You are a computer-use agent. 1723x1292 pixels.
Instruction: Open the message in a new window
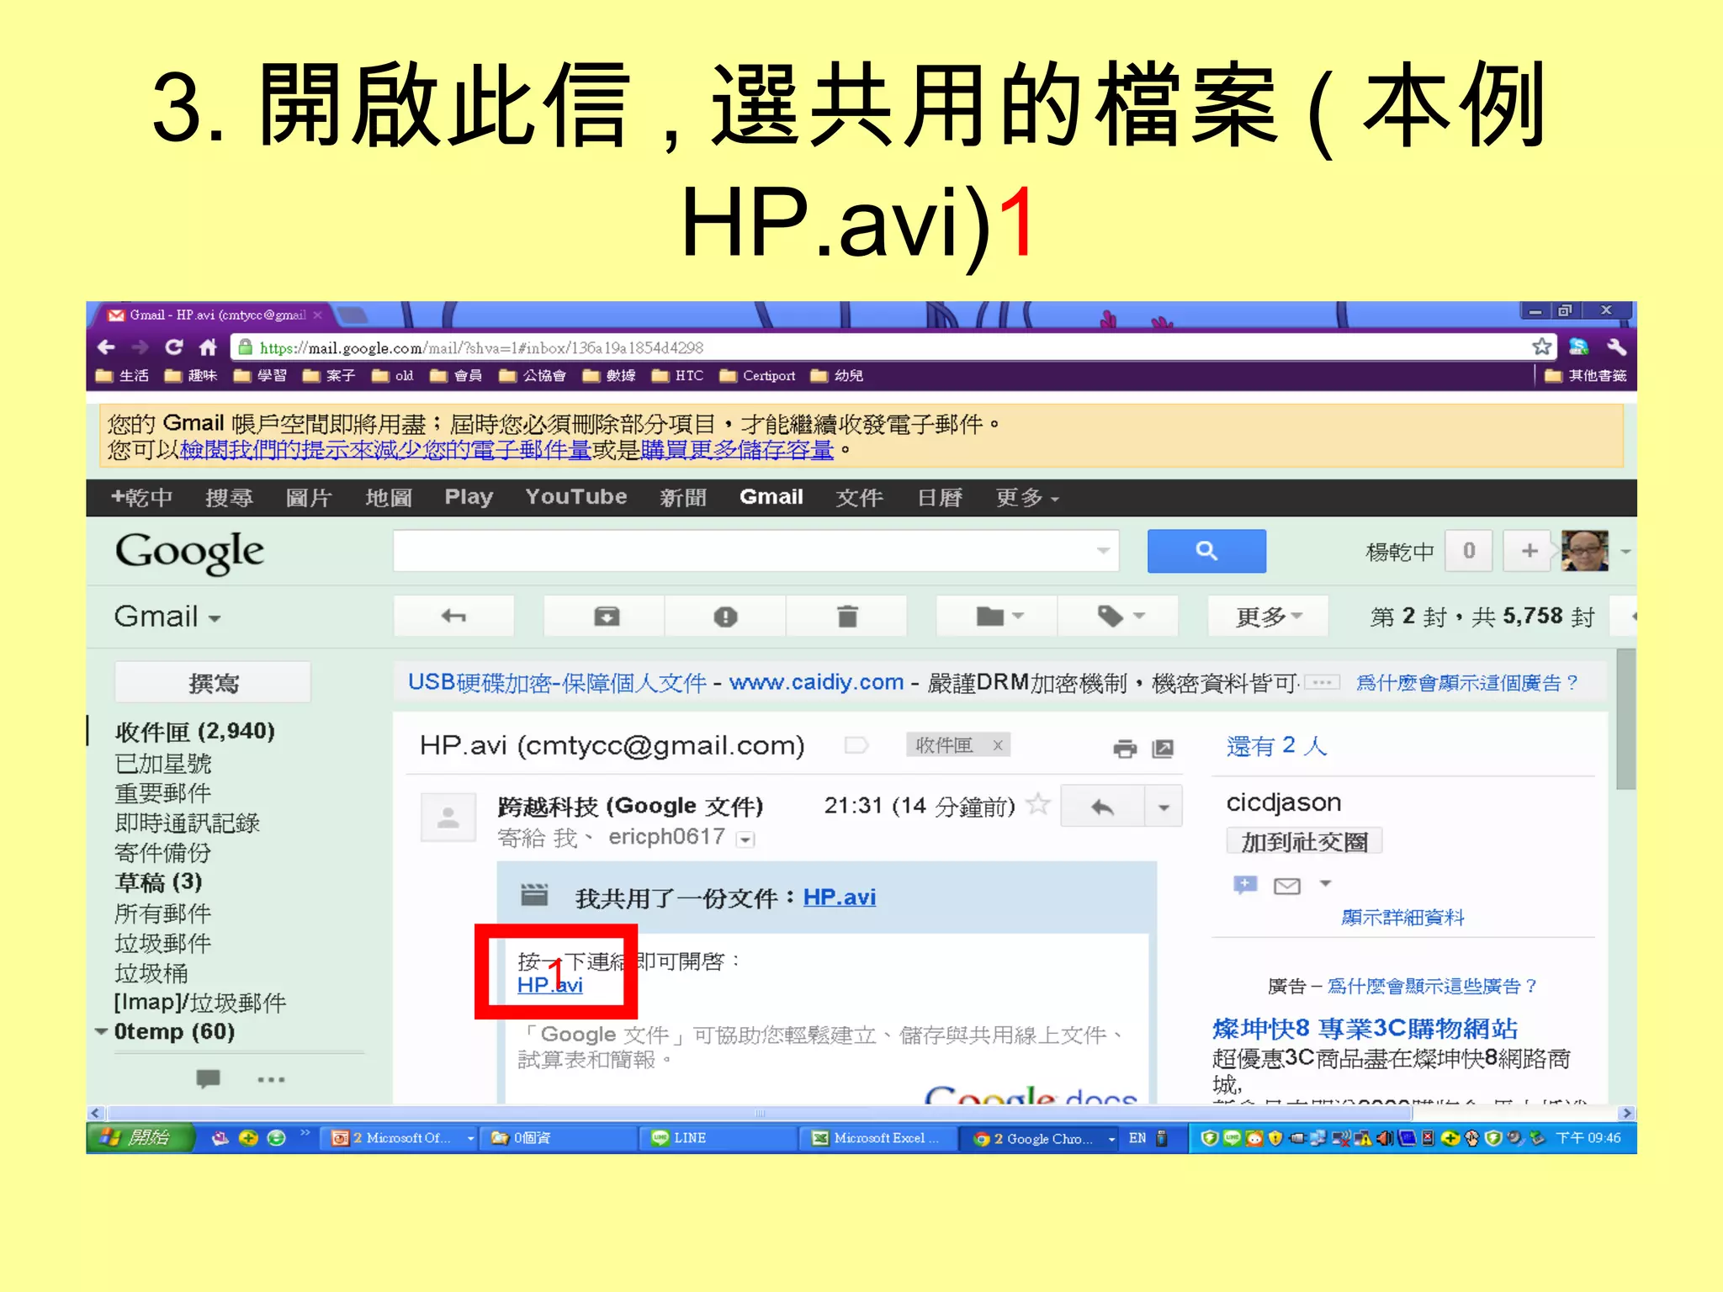coord(1163,748)
